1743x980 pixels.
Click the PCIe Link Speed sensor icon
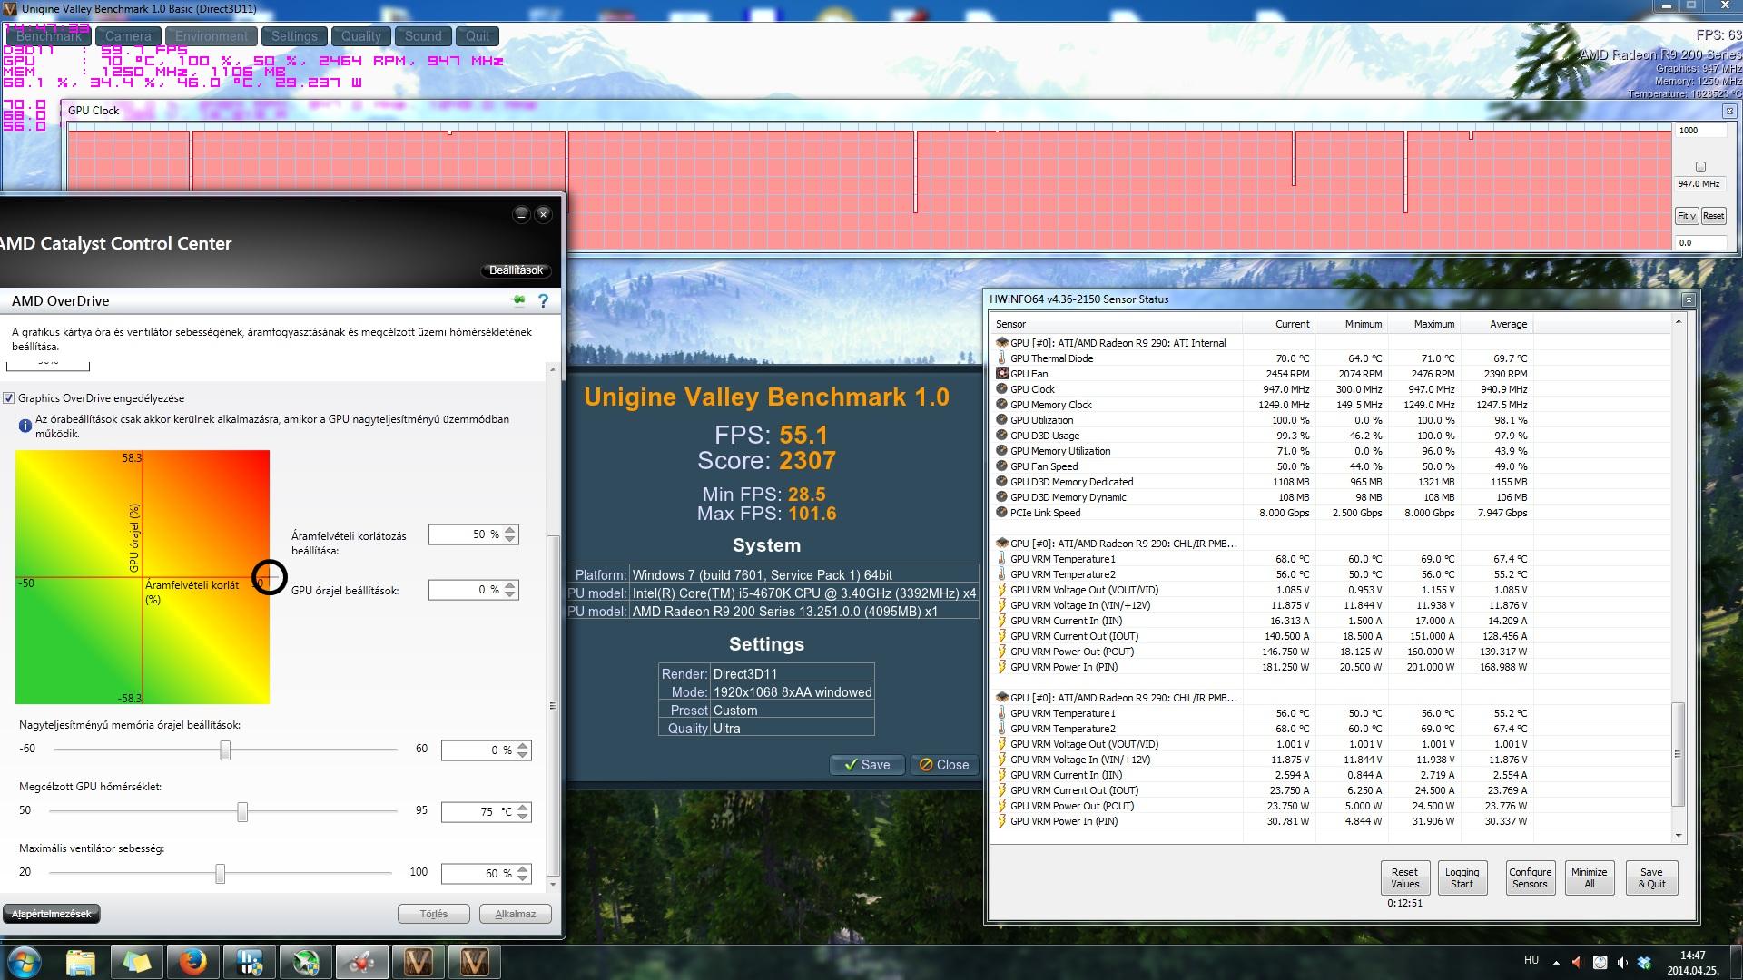point(1002,513)
